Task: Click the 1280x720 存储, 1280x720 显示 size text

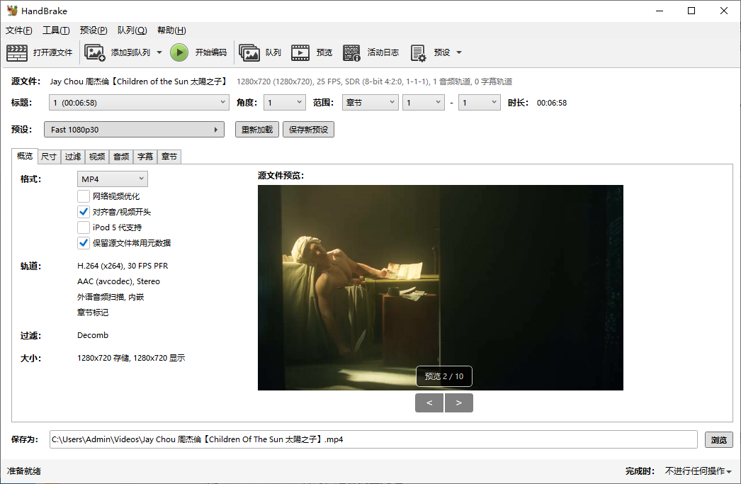Action: tap(131, 358)
